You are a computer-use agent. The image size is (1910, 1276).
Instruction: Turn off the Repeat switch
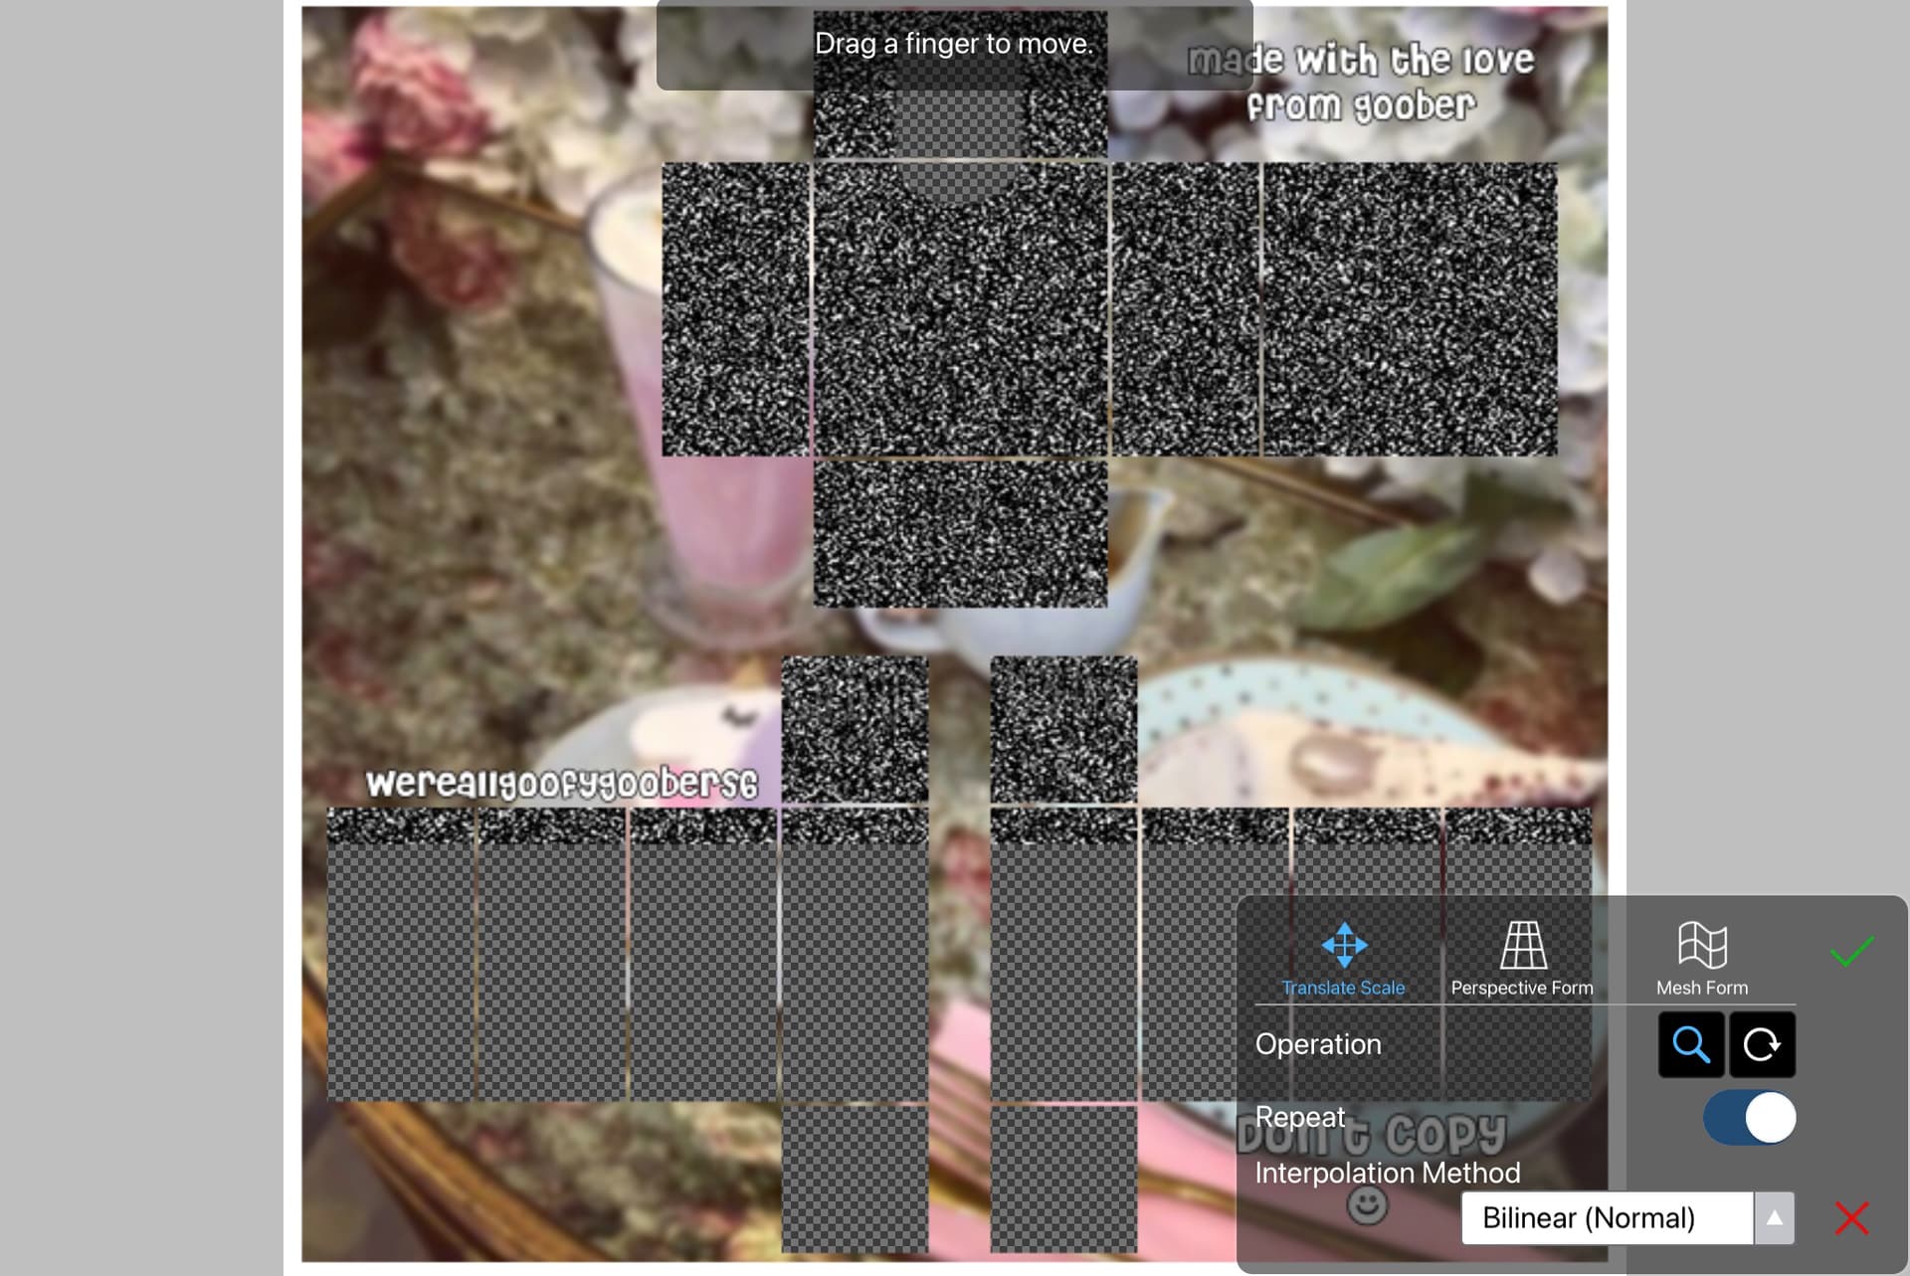[1750, 1118]
